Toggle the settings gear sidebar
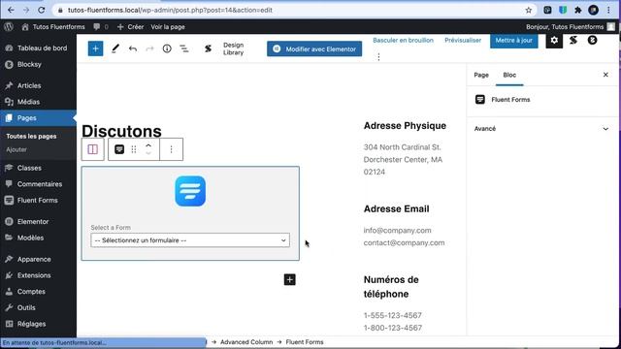 coord(554,41)
